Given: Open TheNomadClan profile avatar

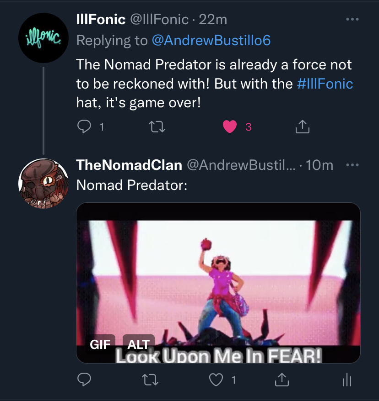Looking at the screenshot, I should pos(43,184).
